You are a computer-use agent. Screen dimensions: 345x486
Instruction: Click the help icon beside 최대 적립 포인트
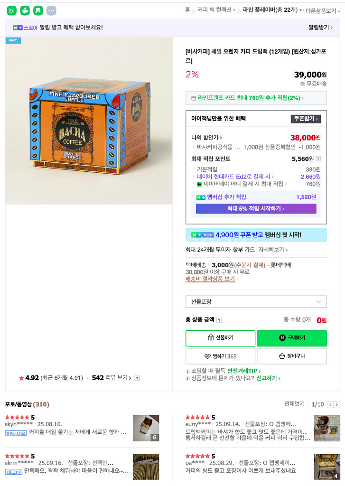pyautogui.click(x=318, y=159)
